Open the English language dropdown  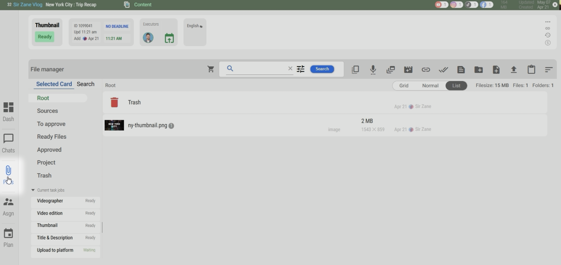(x=195, y=26)
